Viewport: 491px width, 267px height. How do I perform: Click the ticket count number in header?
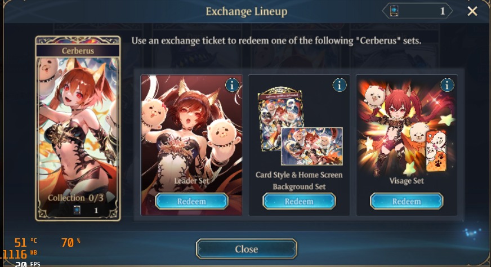point(442,11)
